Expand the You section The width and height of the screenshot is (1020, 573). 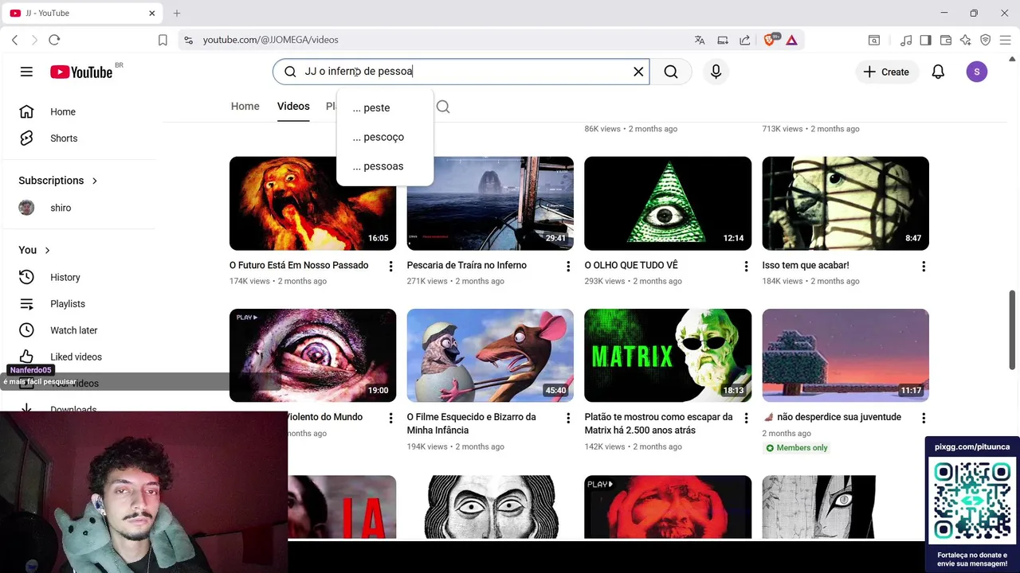35,250
